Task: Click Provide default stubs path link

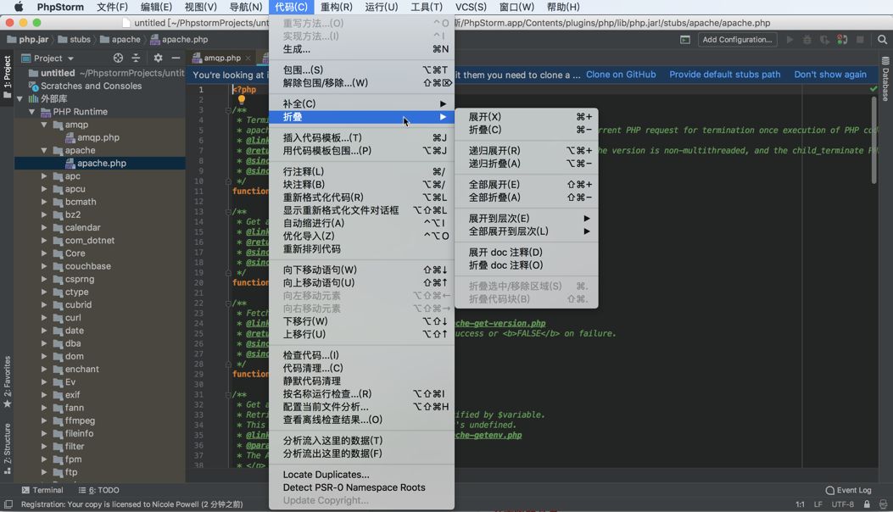Action: pyautogui.click(x=724, y=75)
